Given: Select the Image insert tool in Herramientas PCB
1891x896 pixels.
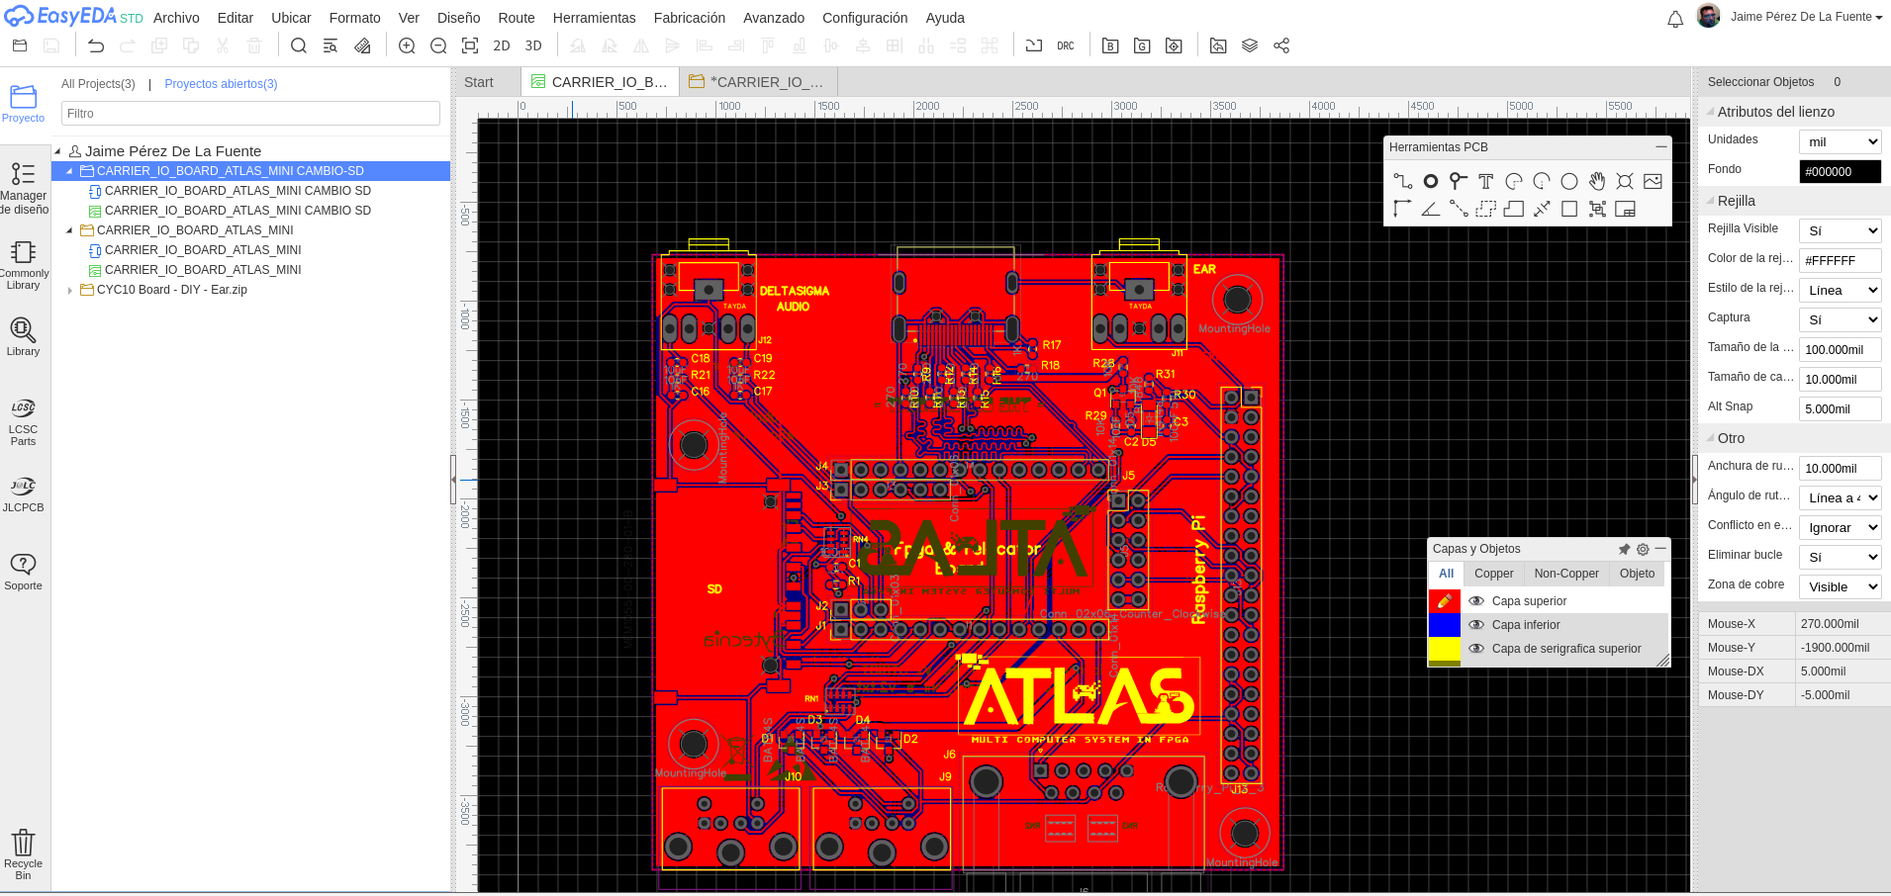Looking at the screenshot, I should pyautogui.click(x=1653, y=181).
